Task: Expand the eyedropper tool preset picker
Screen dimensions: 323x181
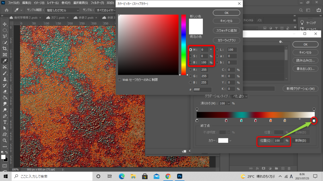Action: pos(21,10)
